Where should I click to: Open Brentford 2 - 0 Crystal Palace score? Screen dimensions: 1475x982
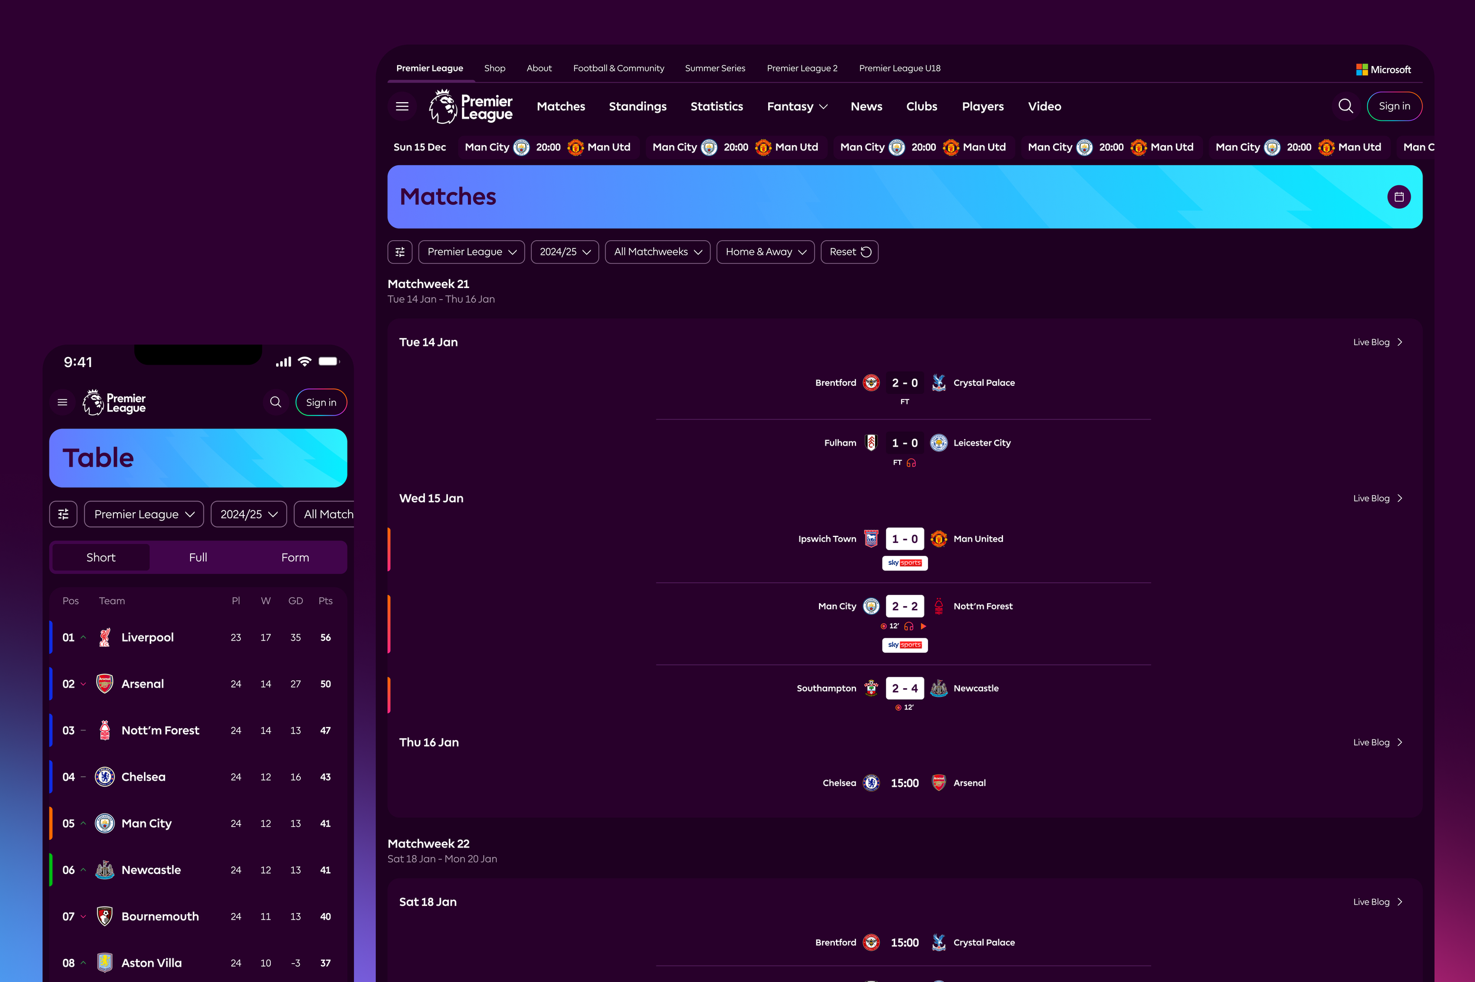click(904, 382)
